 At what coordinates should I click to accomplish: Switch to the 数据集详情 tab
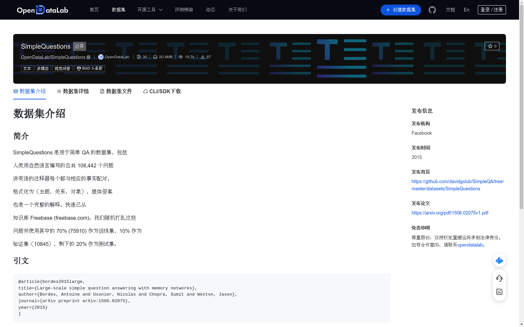[73, 91]
